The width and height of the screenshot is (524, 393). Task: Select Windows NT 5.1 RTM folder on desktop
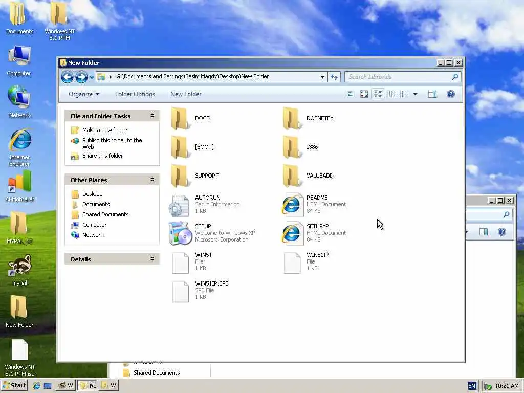point(59,21)
